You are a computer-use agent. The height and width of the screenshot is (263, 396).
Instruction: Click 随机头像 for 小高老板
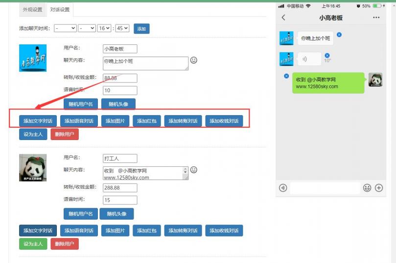(x=118, y=104)
